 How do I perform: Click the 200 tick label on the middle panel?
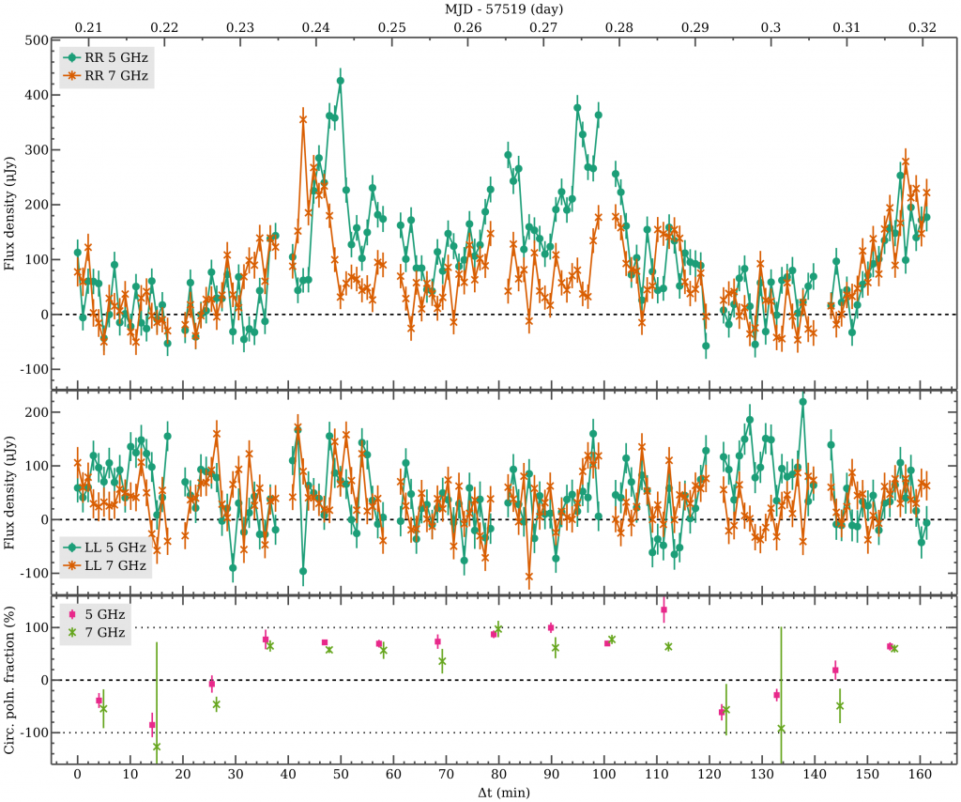pos(37,412)
